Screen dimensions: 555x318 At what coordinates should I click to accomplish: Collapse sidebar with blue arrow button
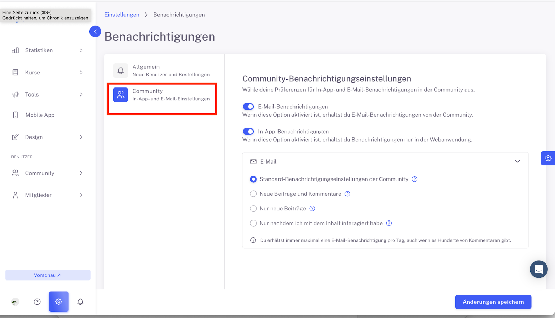coord(95,32)
